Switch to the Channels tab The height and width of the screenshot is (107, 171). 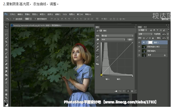click(145, 27)
